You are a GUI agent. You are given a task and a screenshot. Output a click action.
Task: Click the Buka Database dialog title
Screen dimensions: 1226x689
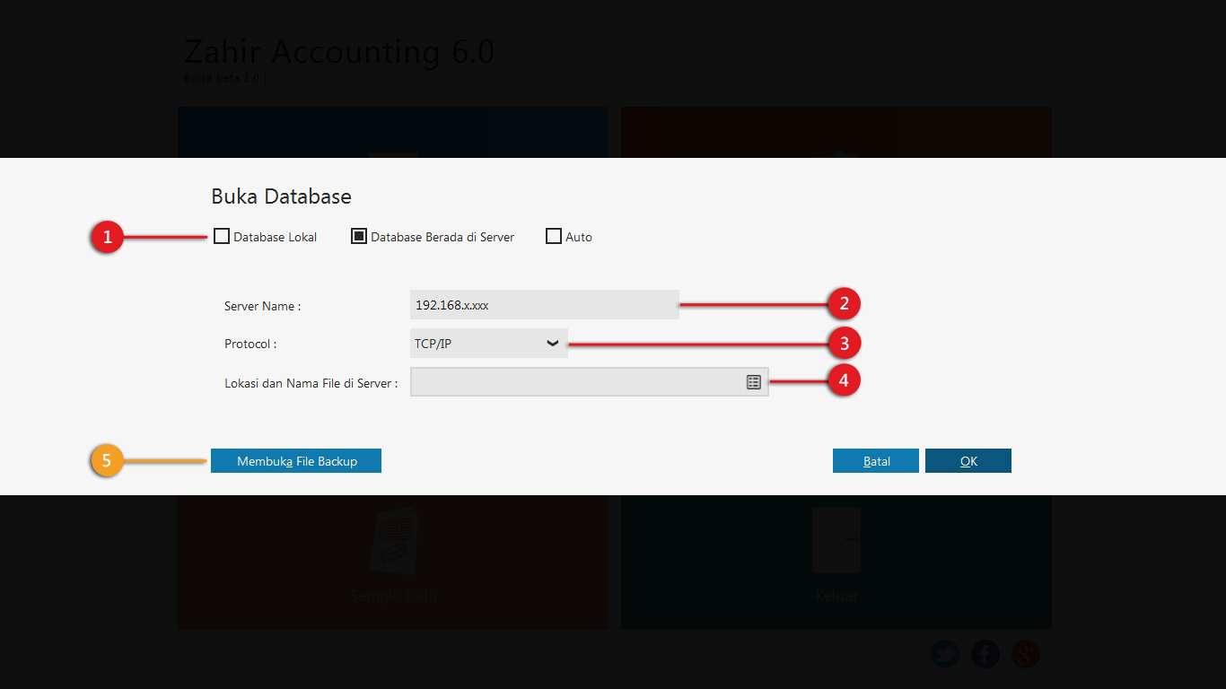tap(281, 196)
